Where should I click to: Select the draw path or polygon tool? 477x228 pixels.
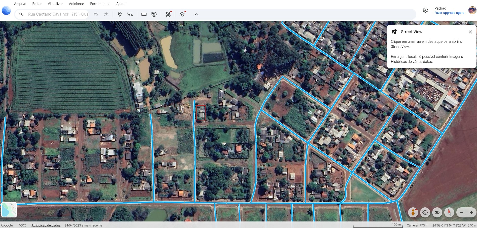130,14
